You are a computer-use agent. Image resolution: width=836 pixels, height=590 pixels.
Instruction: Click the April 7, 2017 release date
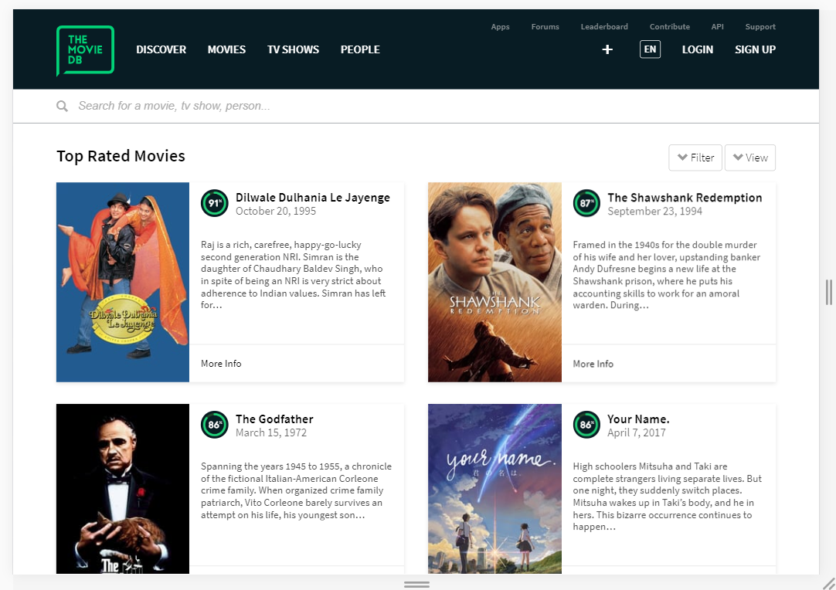[636, 432]
